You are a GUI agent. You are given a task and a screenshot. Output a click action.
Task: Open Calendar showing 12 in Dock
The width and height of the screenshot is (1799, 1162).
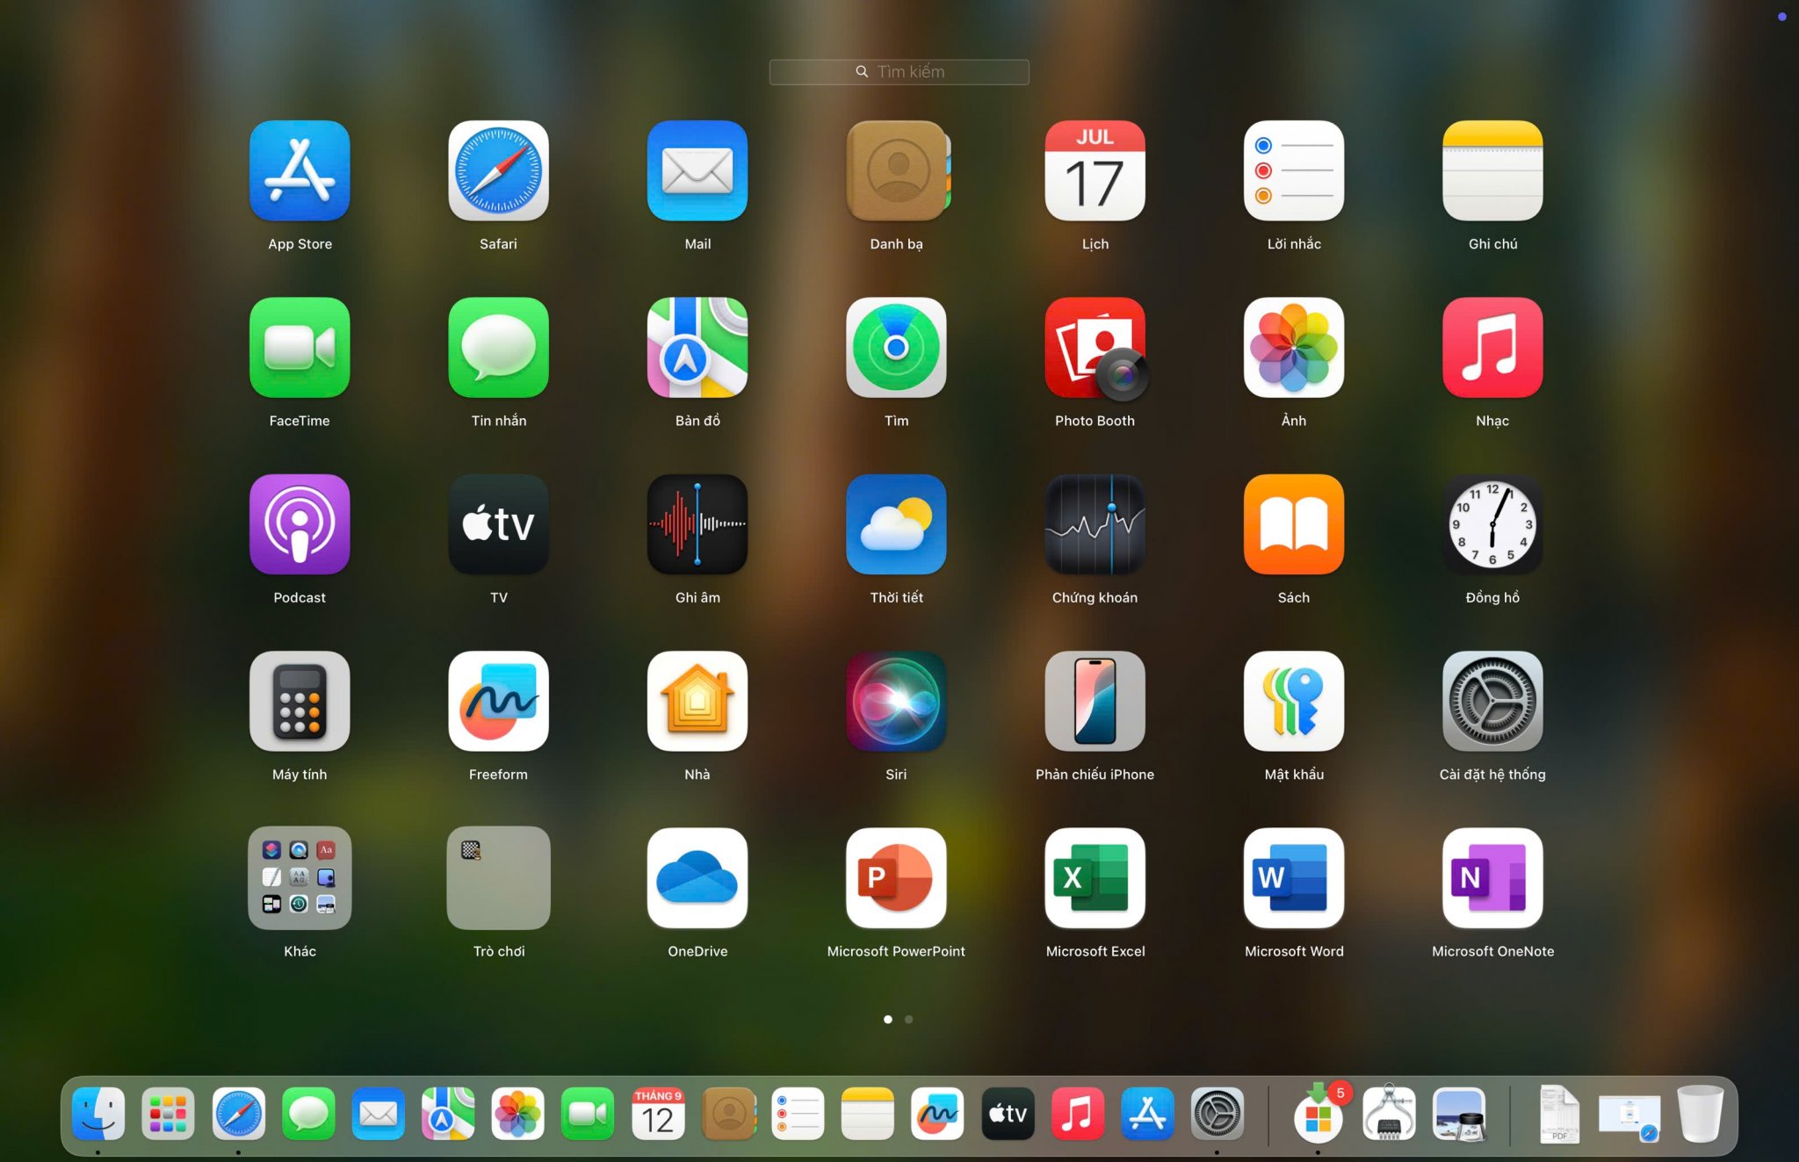(x=658, y=1114)
